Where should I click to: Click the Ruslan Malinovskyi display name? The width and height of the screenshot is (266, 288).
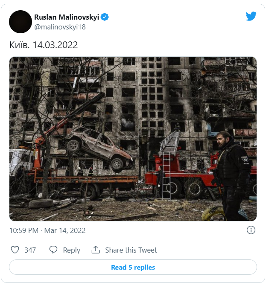point(66,17)
